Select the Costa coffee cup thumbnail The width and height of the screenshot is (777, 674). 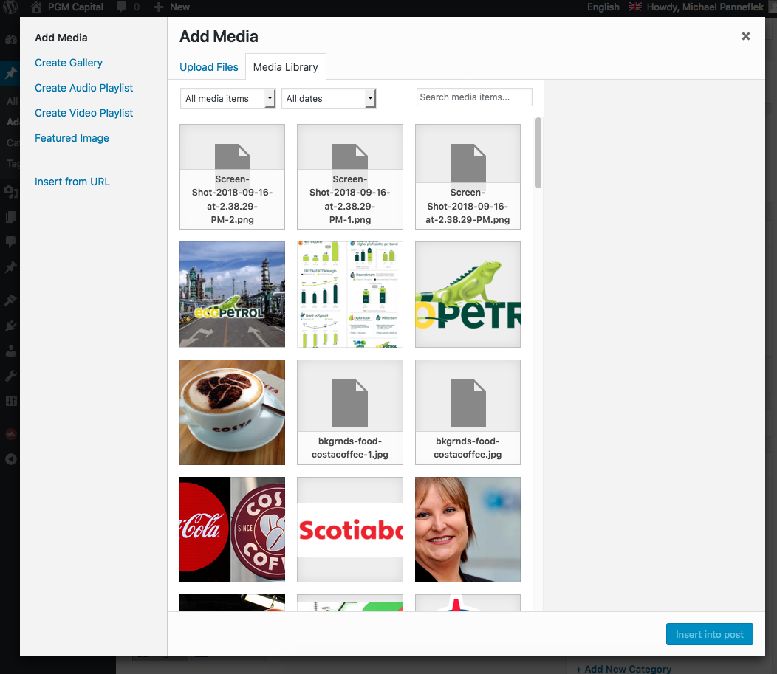click(x=232, y=412)
